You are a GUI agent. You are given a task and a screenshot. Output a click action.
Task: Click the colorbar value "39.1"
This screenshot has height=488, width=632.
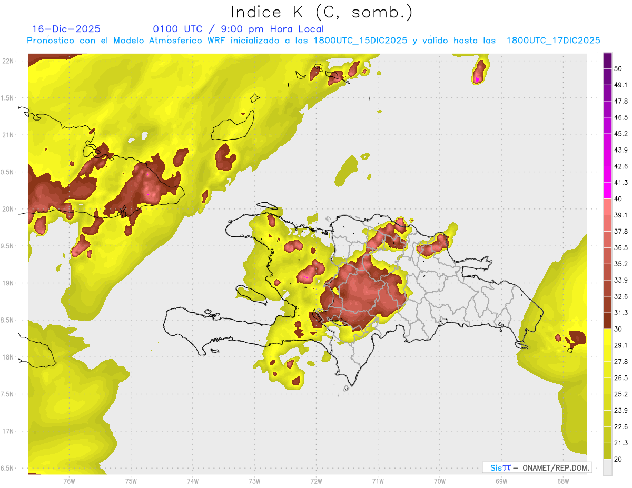(621, 215)
